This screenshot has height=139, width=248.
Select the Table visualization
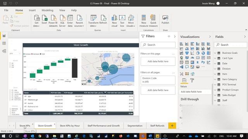click(187, 63)
